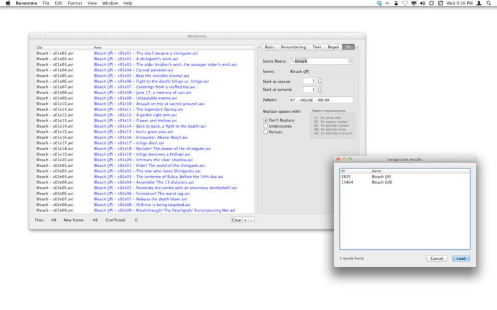497x310 pixels.
Task: Open the Window menu
Action: pyautogui.click(x=110, y=3)
